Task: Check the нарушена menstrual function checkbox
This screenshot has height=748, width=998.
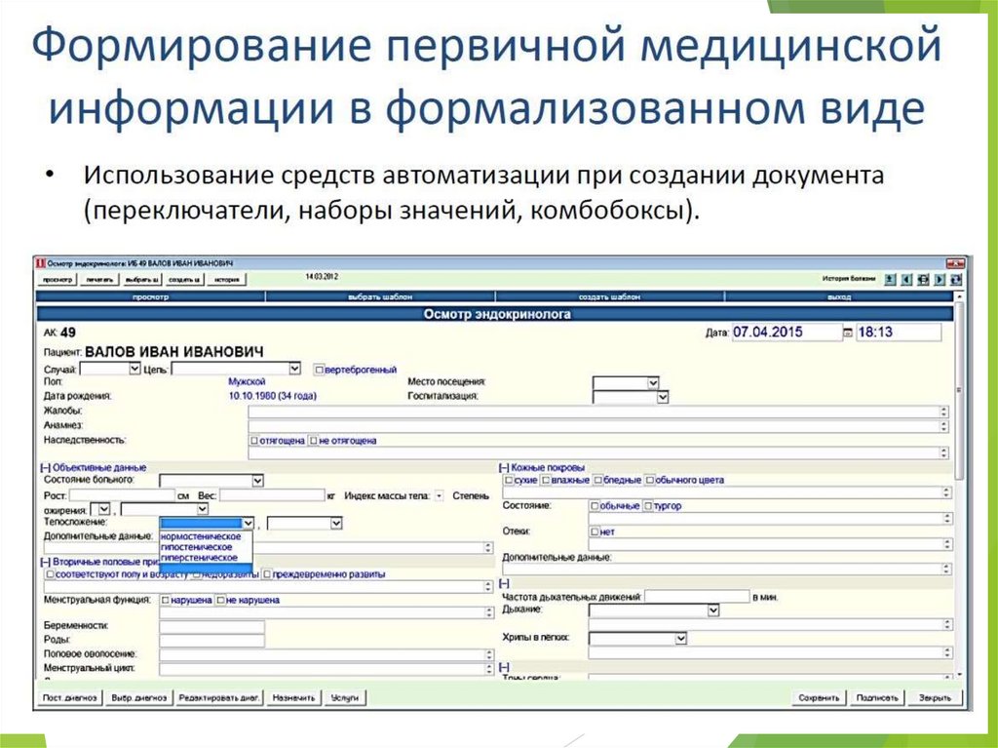Action: click(166, 600)
